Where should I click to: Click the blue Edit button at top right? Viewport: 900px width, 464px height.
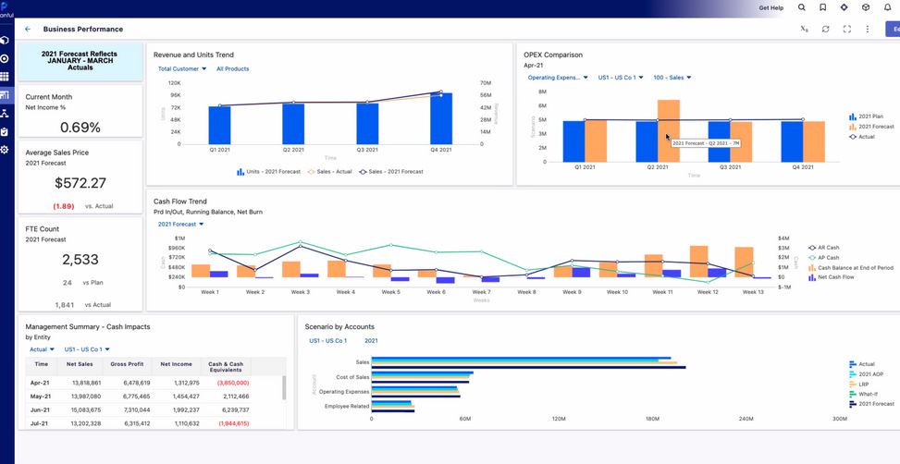pos(893,29)
